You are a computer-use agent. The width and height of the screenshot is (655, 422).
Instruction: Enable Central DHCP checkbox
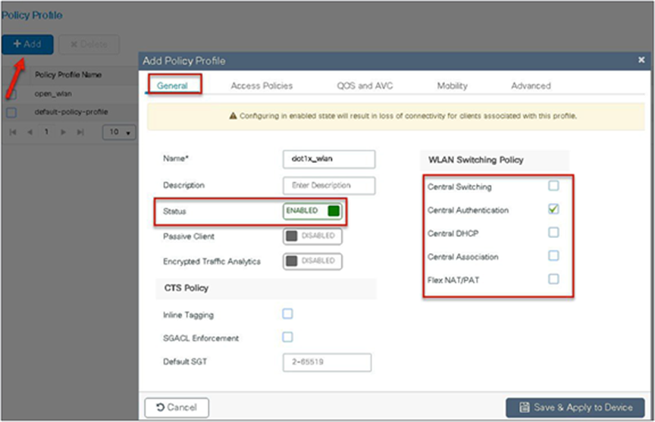(553, 233)
